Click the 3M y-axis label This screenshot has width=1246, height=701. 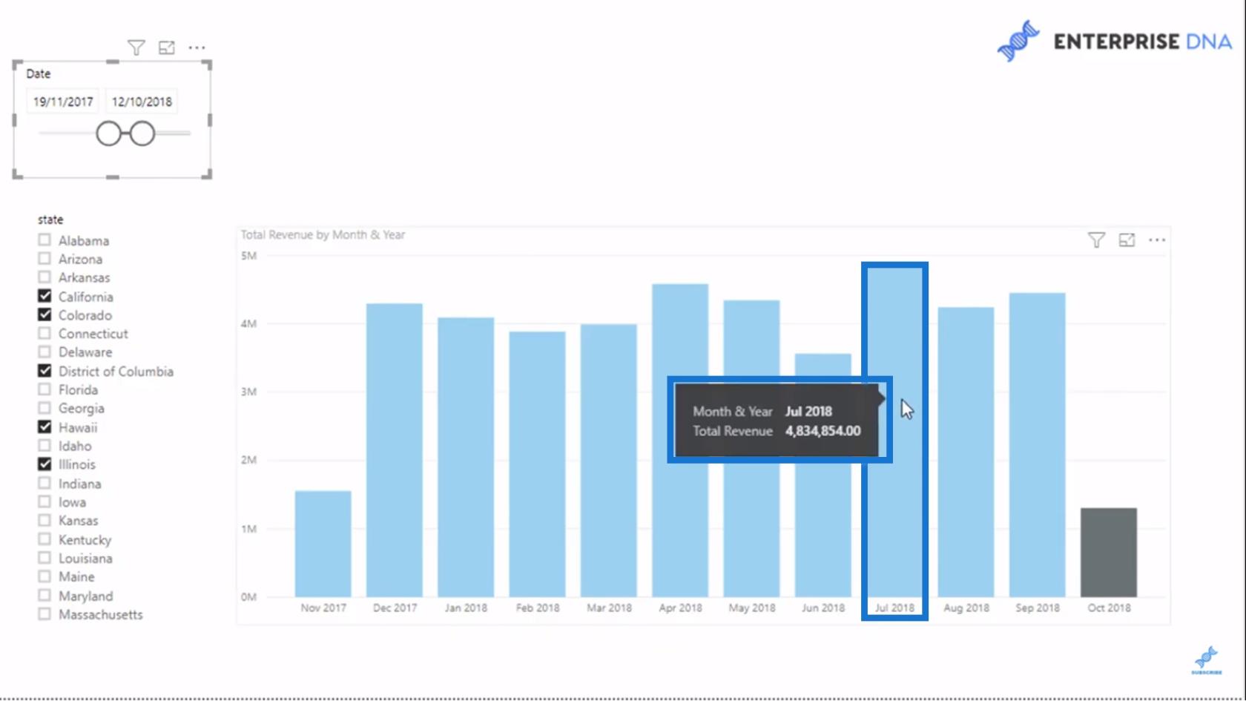pos(248,392)
